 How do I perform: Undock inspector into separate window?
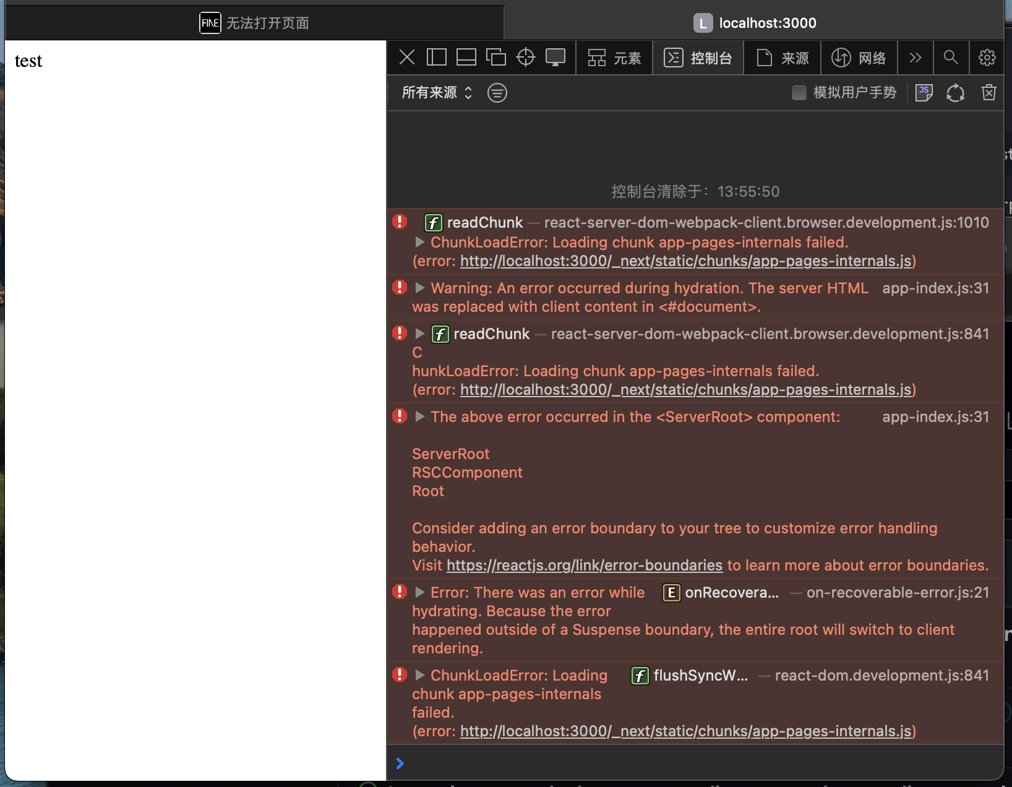(496, 57)
